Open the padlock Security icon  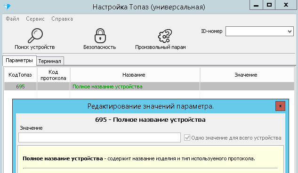100,36
